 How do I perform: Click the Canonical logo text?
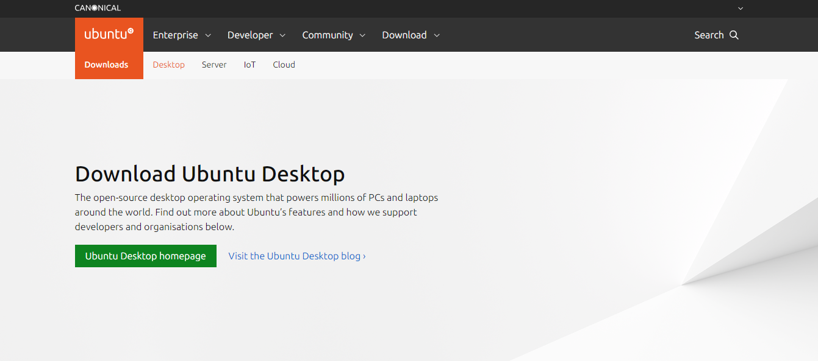pyautogui.click(x=98, y=8)
